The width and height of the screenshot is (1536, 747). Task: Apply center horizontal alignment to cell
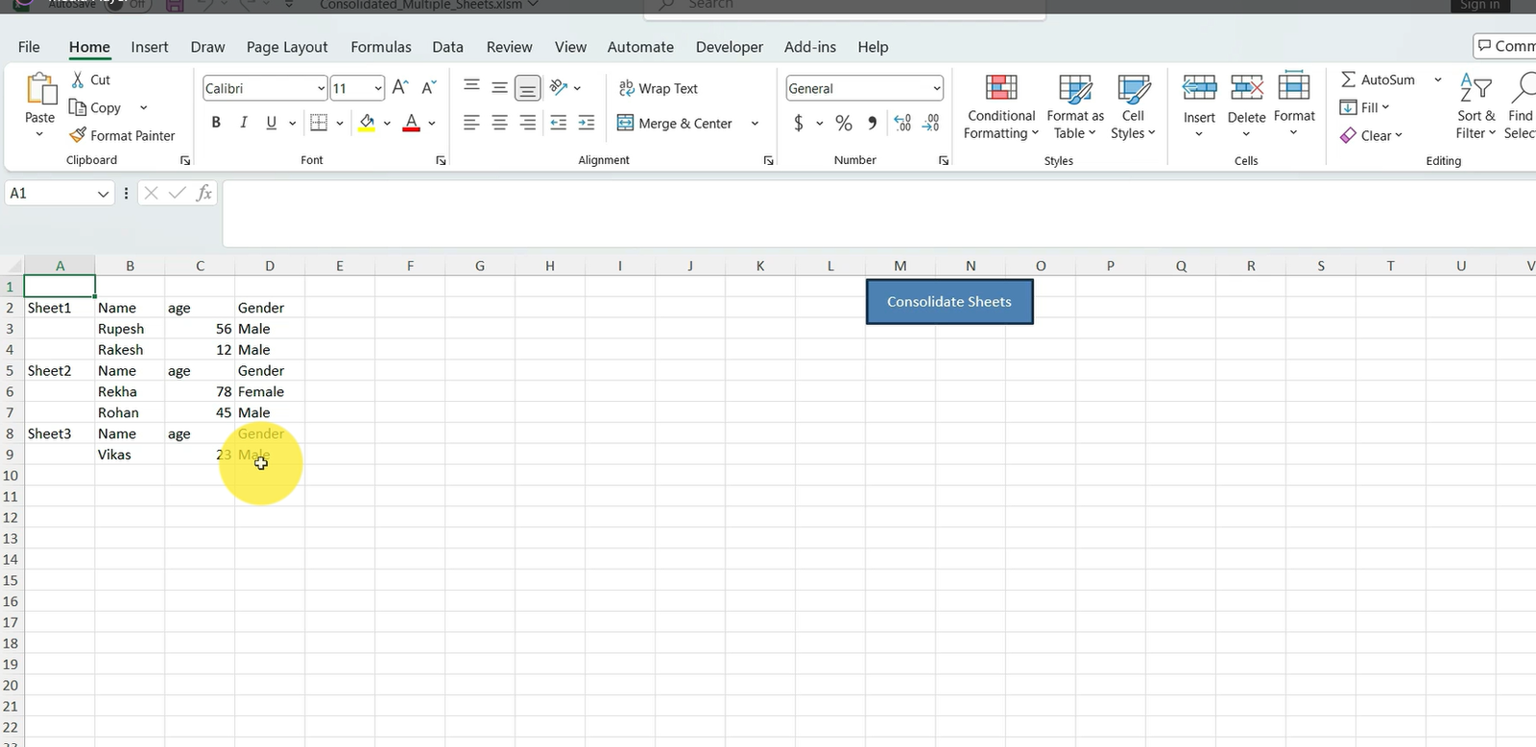(x=499, y=123)
